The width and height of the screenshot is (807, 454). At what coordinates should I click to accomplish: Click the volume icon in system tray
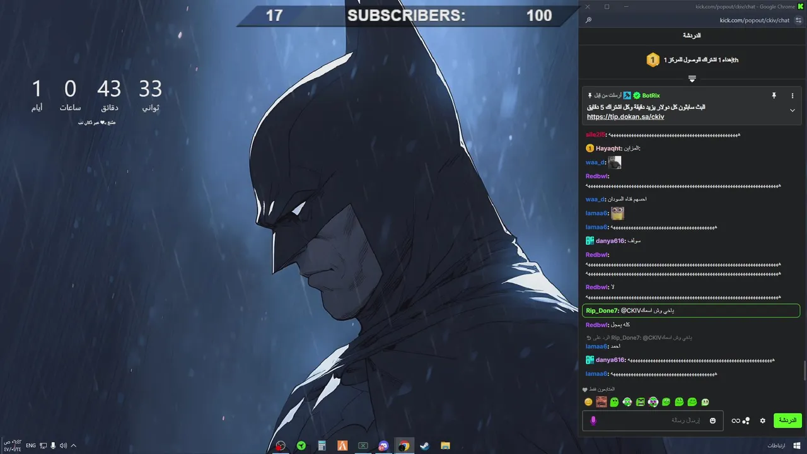(x=63, y=446)
